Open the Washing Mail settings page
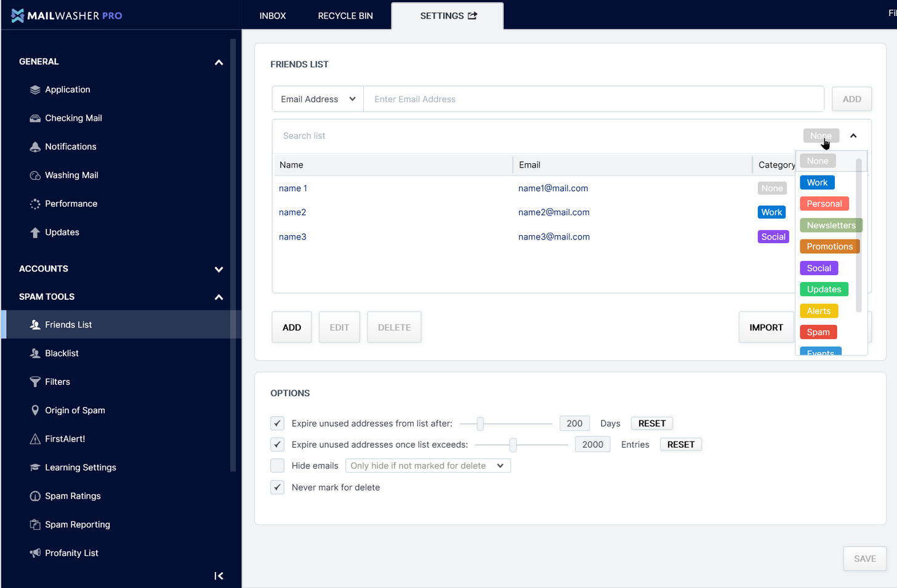This screenshot has height=588, width=897. [x=71, y=175]
